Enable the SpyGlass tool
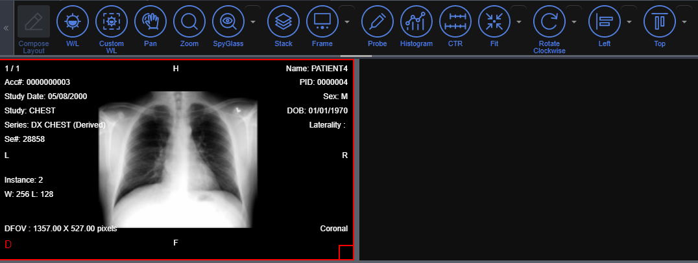The width and height of the screenshot is (698, 263). [228, 21]
